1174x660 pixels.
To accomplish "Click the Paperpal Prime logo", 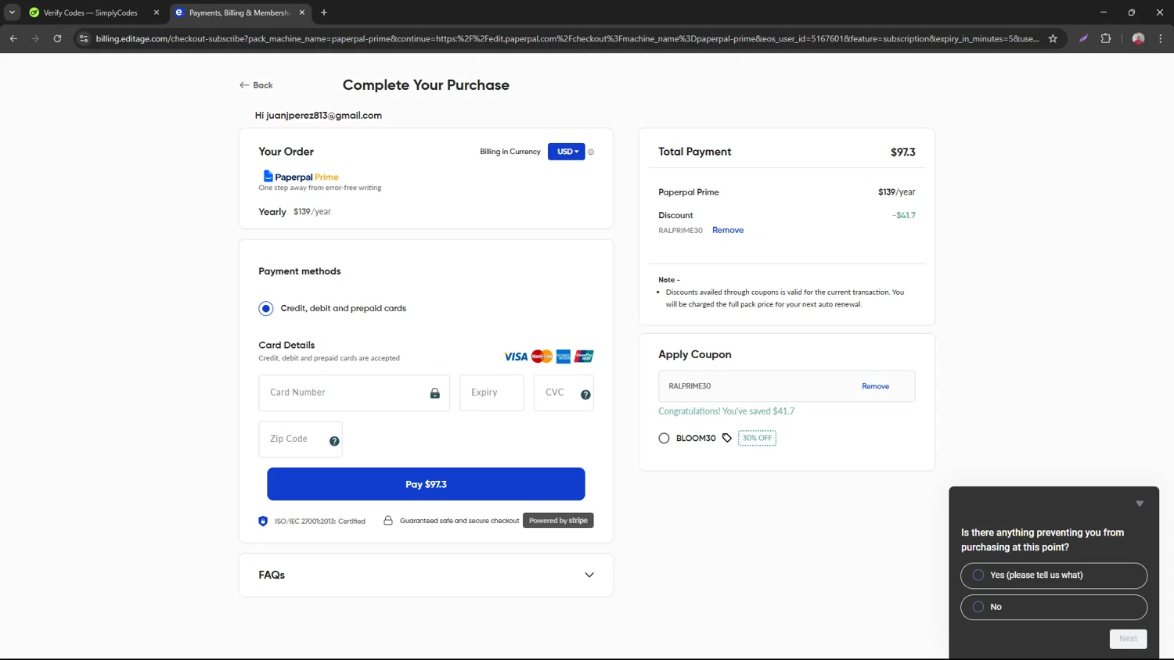I will pyautogui.click(x=301, y=177).
